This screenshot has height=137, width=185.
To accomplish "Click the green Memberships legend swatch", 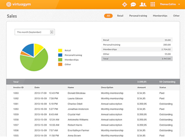I will [60, 60].
